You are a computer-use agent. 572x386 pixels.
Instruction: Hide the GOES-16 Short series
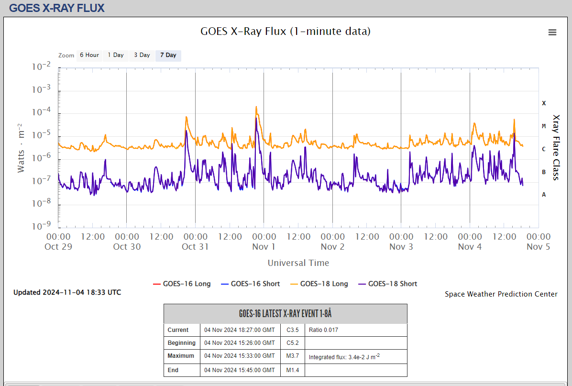click(x=250, y=284)
